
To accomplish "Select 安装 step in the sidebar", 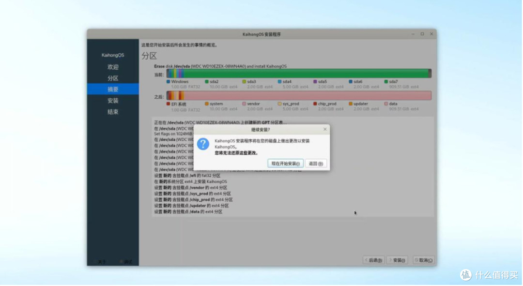I will tap(113, 101).
